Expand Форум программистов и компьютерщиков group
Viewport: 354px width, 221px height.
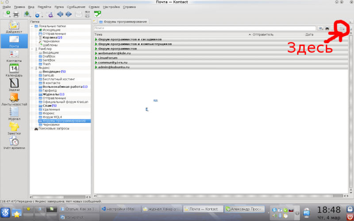96,44
